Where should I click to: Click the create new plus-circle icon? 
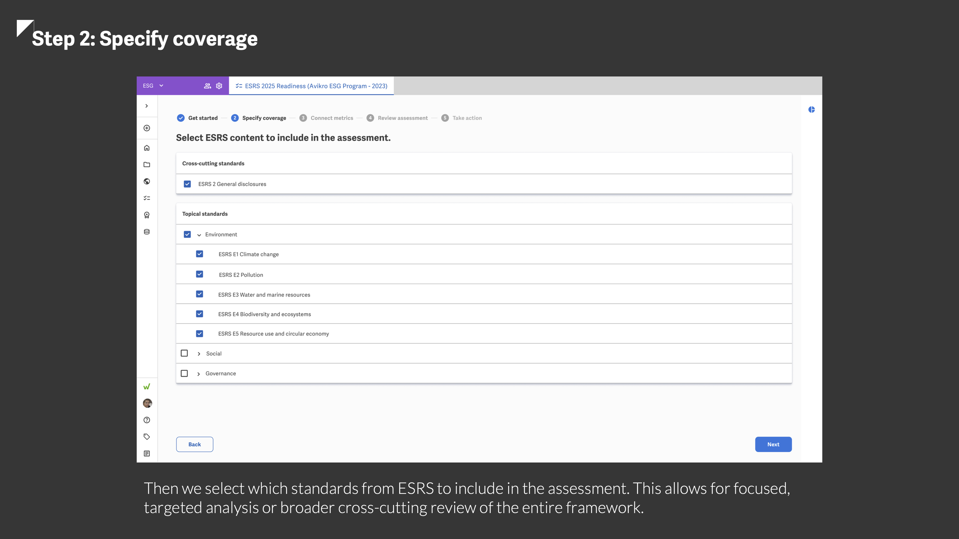coord(147,128)
